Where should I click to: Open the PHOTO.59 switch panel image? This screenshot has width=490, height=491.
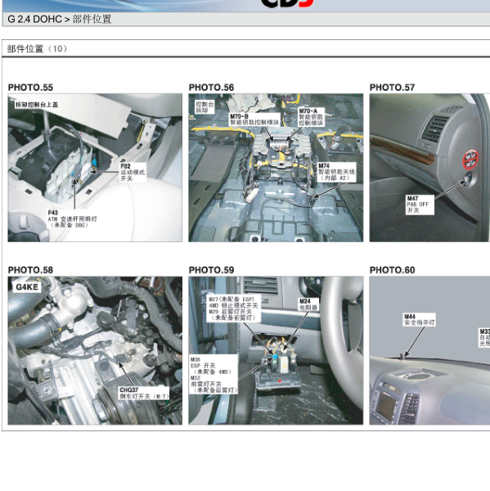pyautogui.click(x=276, y=350)
